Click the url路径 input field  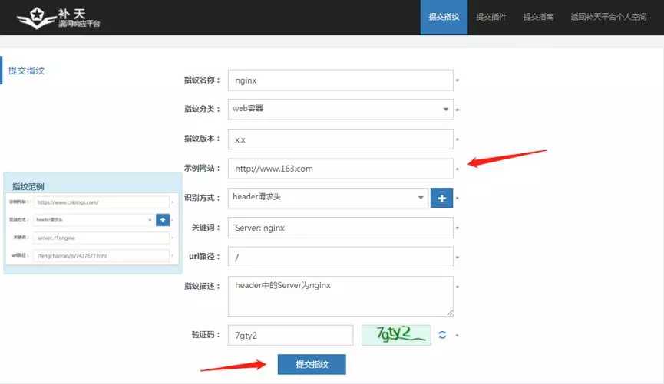click(x=340, y=258)
